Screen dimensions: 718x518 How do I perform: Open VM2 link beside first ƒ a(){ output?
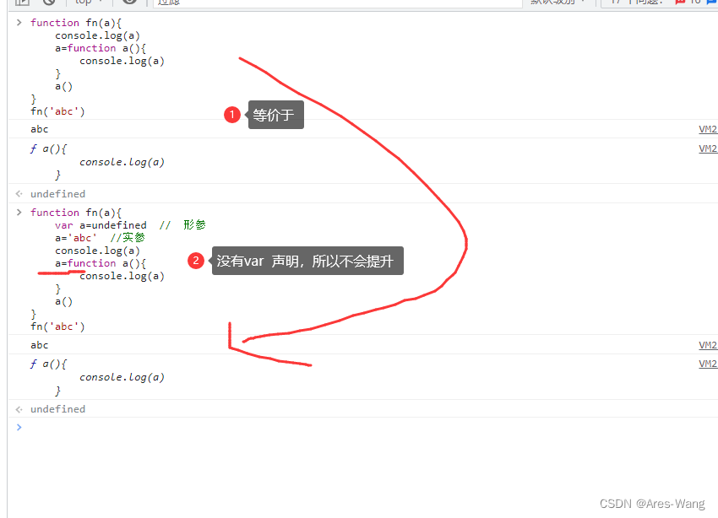tap(708, 148)
